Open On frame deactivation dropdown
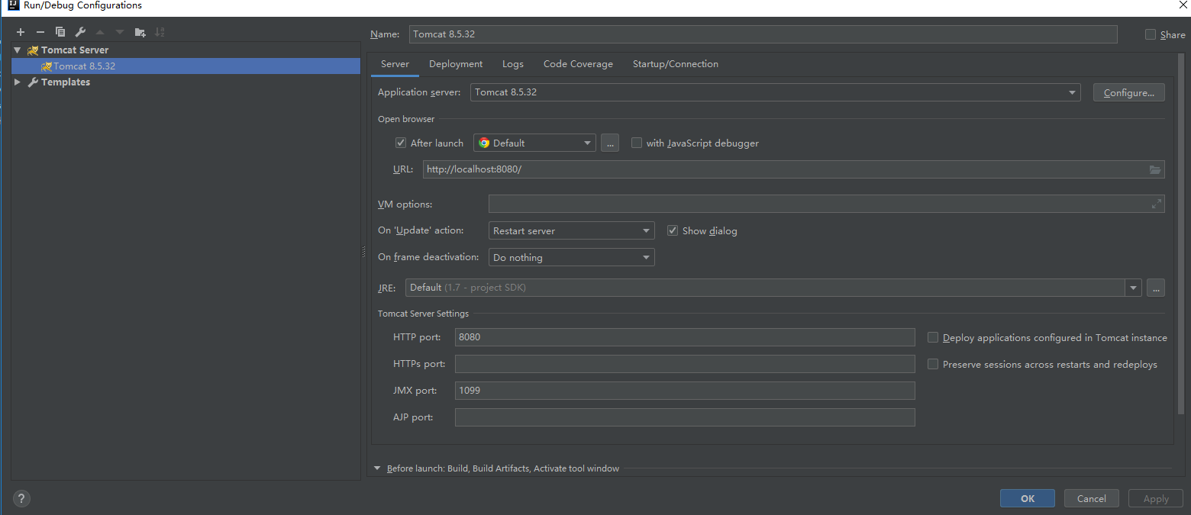 click(x=571, y=257)
